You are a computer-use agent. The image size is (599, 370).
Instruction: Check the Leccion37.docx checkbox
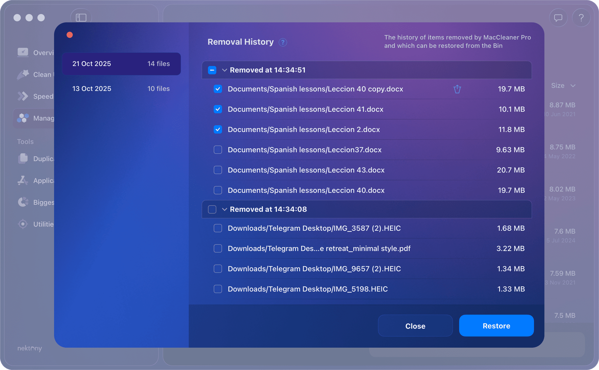[x=218, y=150]
